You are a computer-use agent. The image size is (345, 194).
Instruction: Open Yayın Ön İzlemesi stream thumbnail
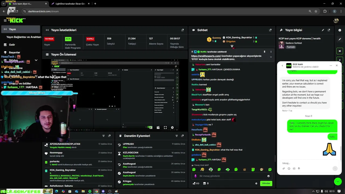[115, 95]
